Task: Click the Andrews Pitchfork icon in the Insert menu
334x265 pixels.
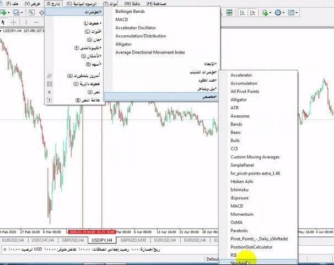Action: pos(50,76)
